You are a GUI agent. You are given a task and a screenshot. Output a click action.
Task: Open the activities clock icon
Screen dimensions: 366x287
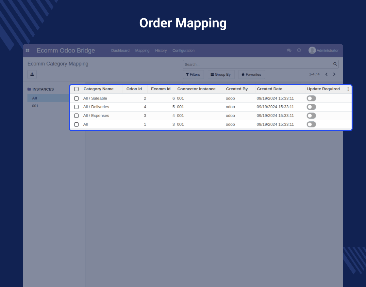click(x=299, y=50)
